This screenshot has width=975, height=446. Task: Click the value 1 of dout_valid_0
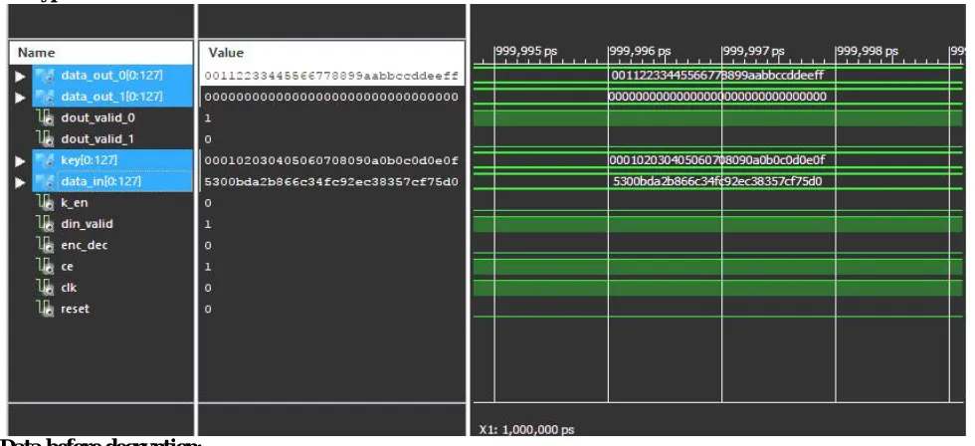(208, 118)
